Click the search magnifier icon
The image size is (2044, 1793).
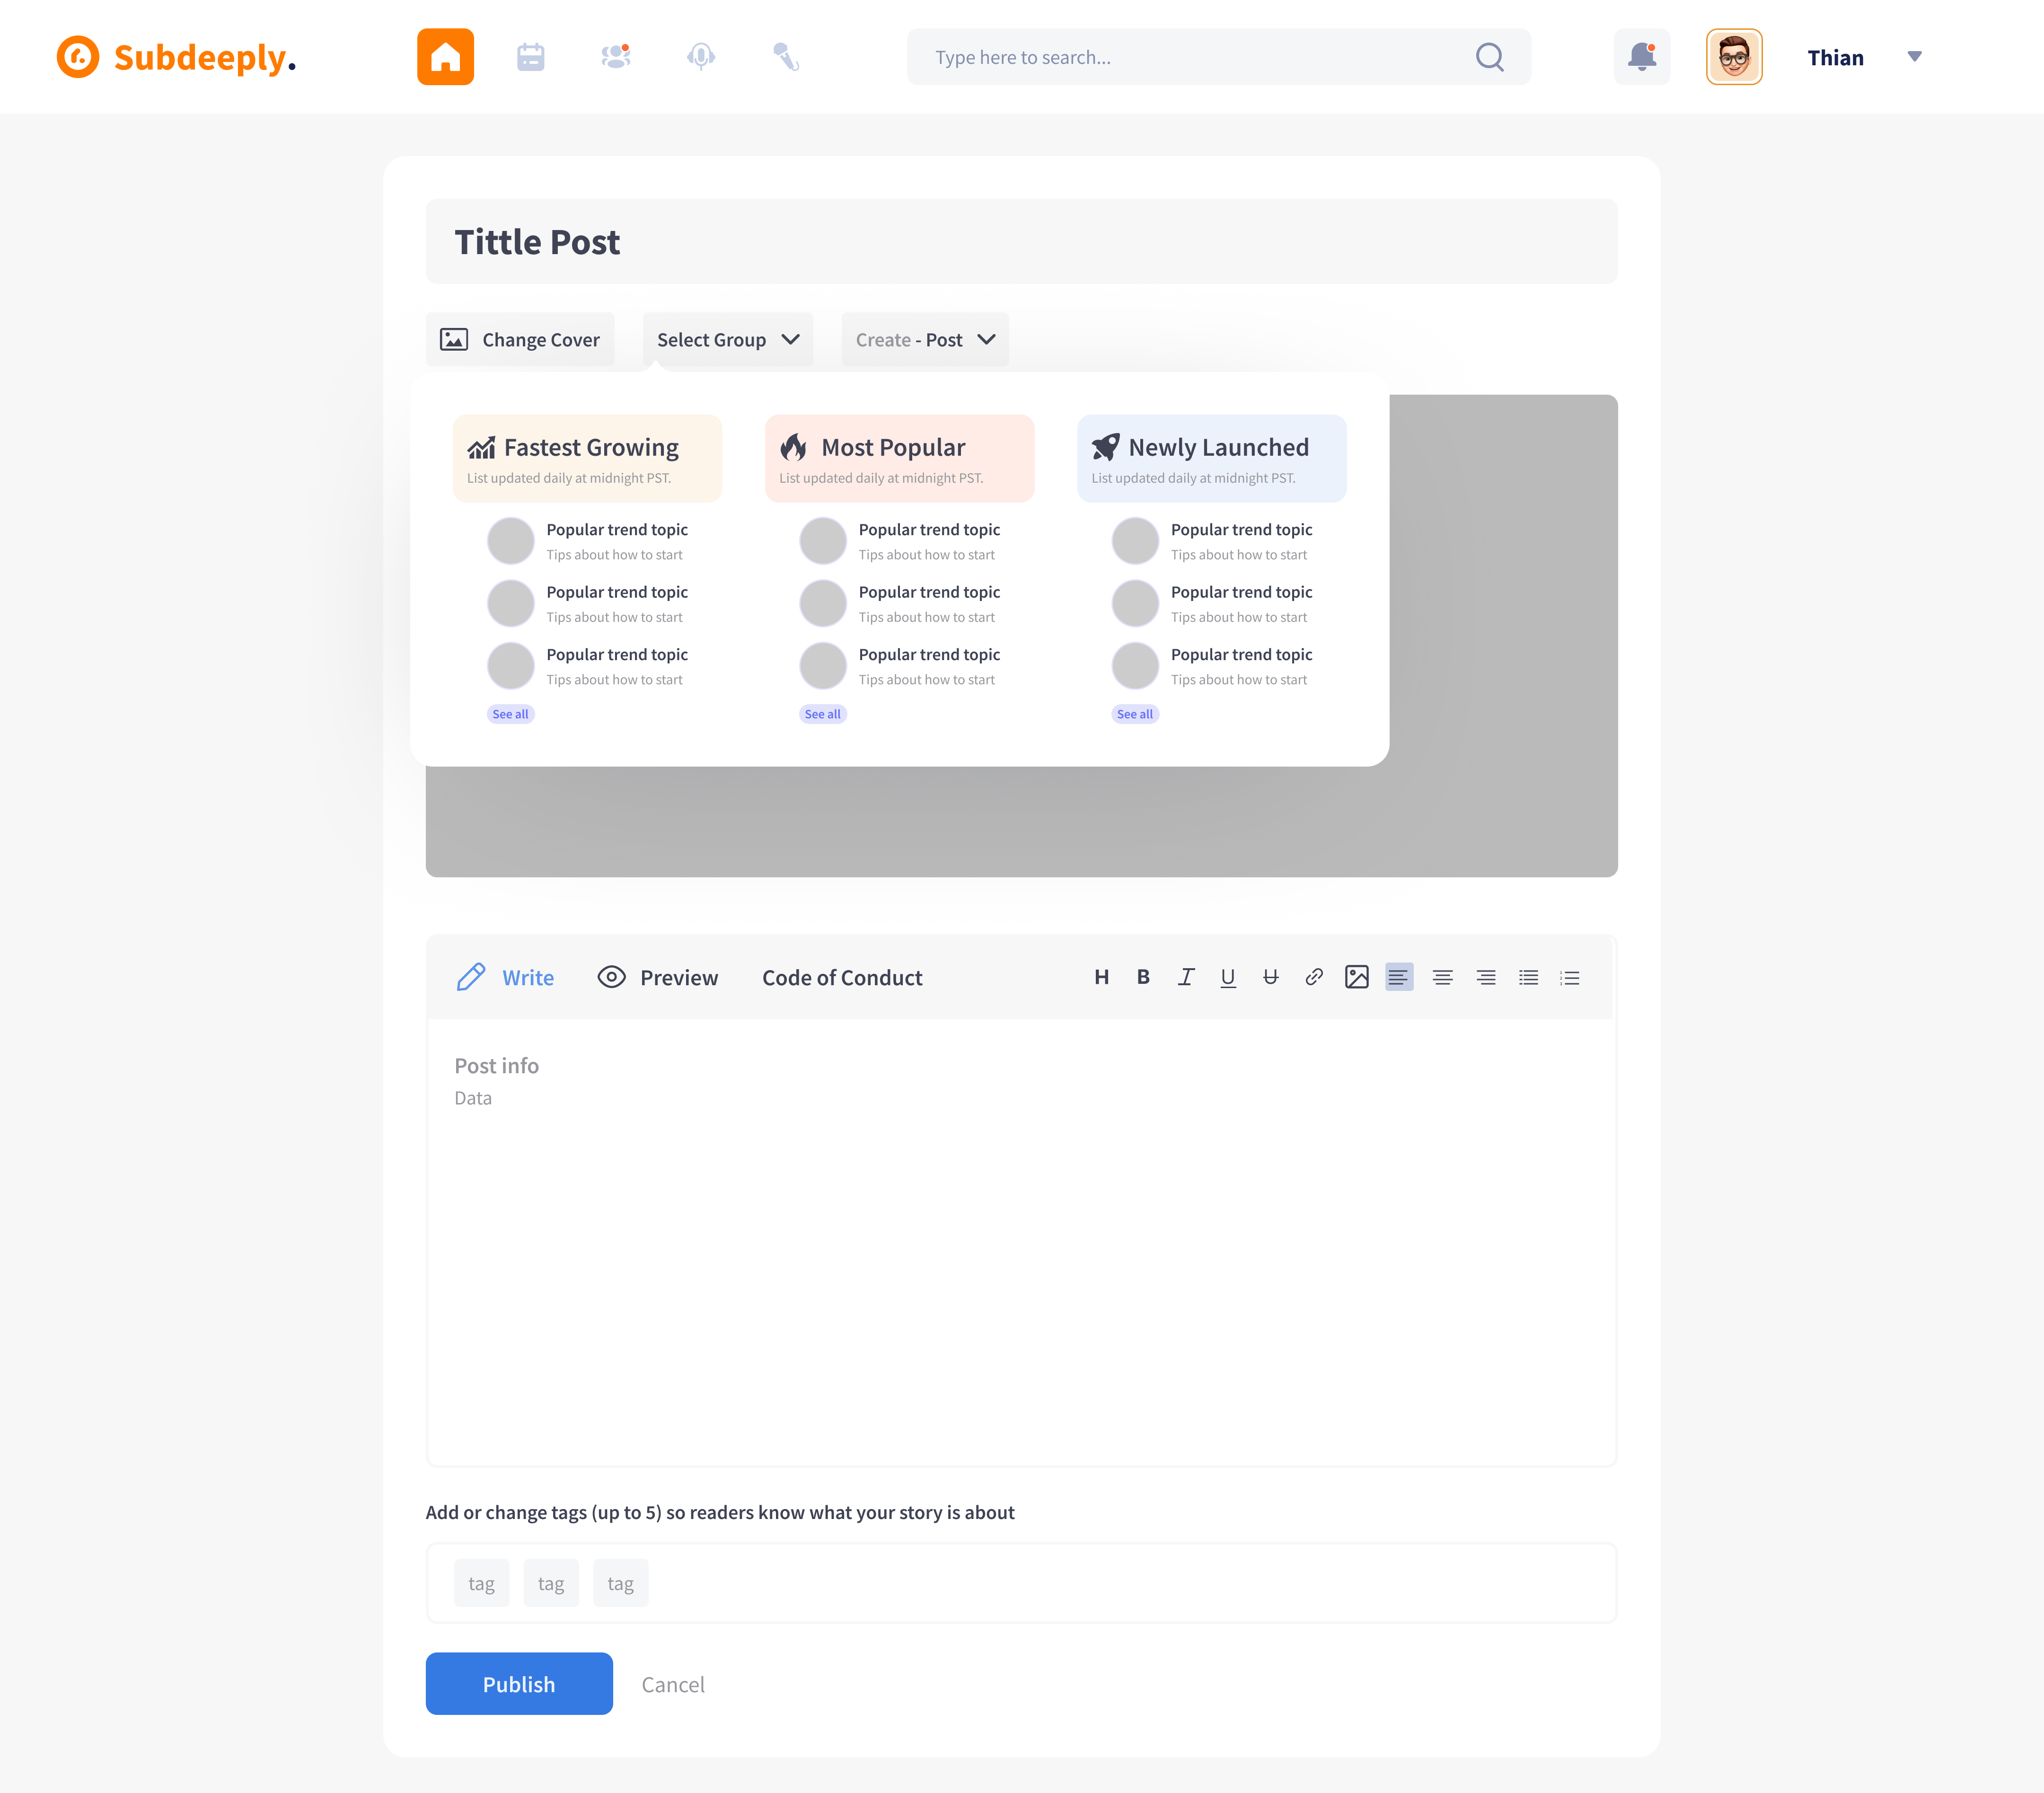tap(1489, 57)
